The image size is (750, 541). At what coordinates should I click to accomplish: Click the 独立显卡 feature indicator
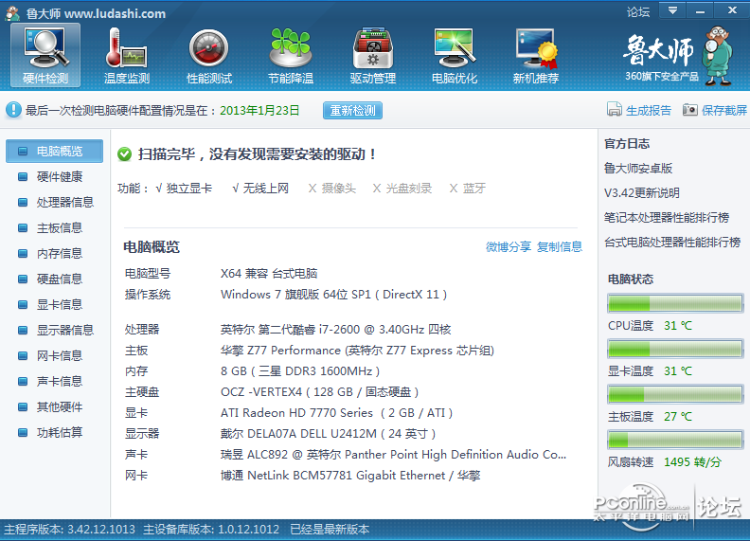(x=184, y=189)
